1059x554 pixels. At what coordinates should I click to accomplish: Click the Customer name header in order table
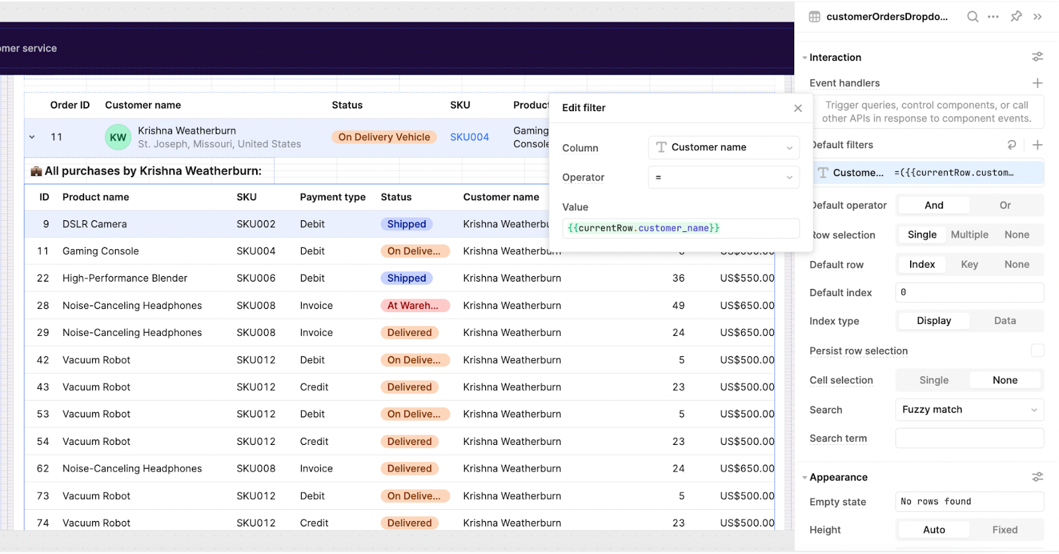coord(143,105)
